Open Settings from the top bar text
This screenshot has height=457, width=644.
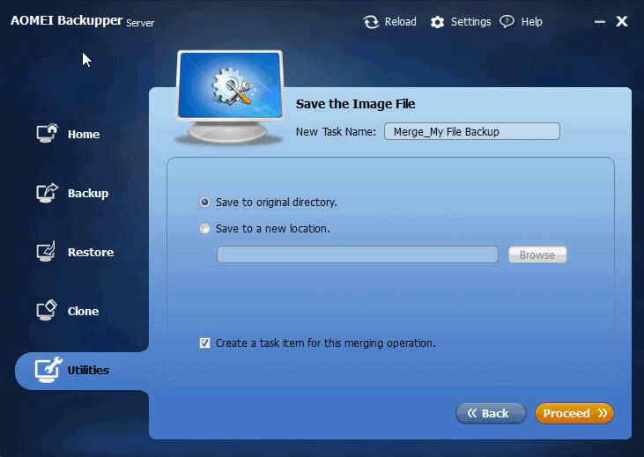pos(471,22)
